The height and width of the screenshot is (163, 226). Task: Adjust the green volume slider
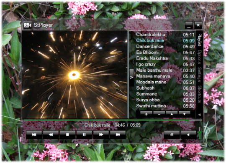coord(200,133)
